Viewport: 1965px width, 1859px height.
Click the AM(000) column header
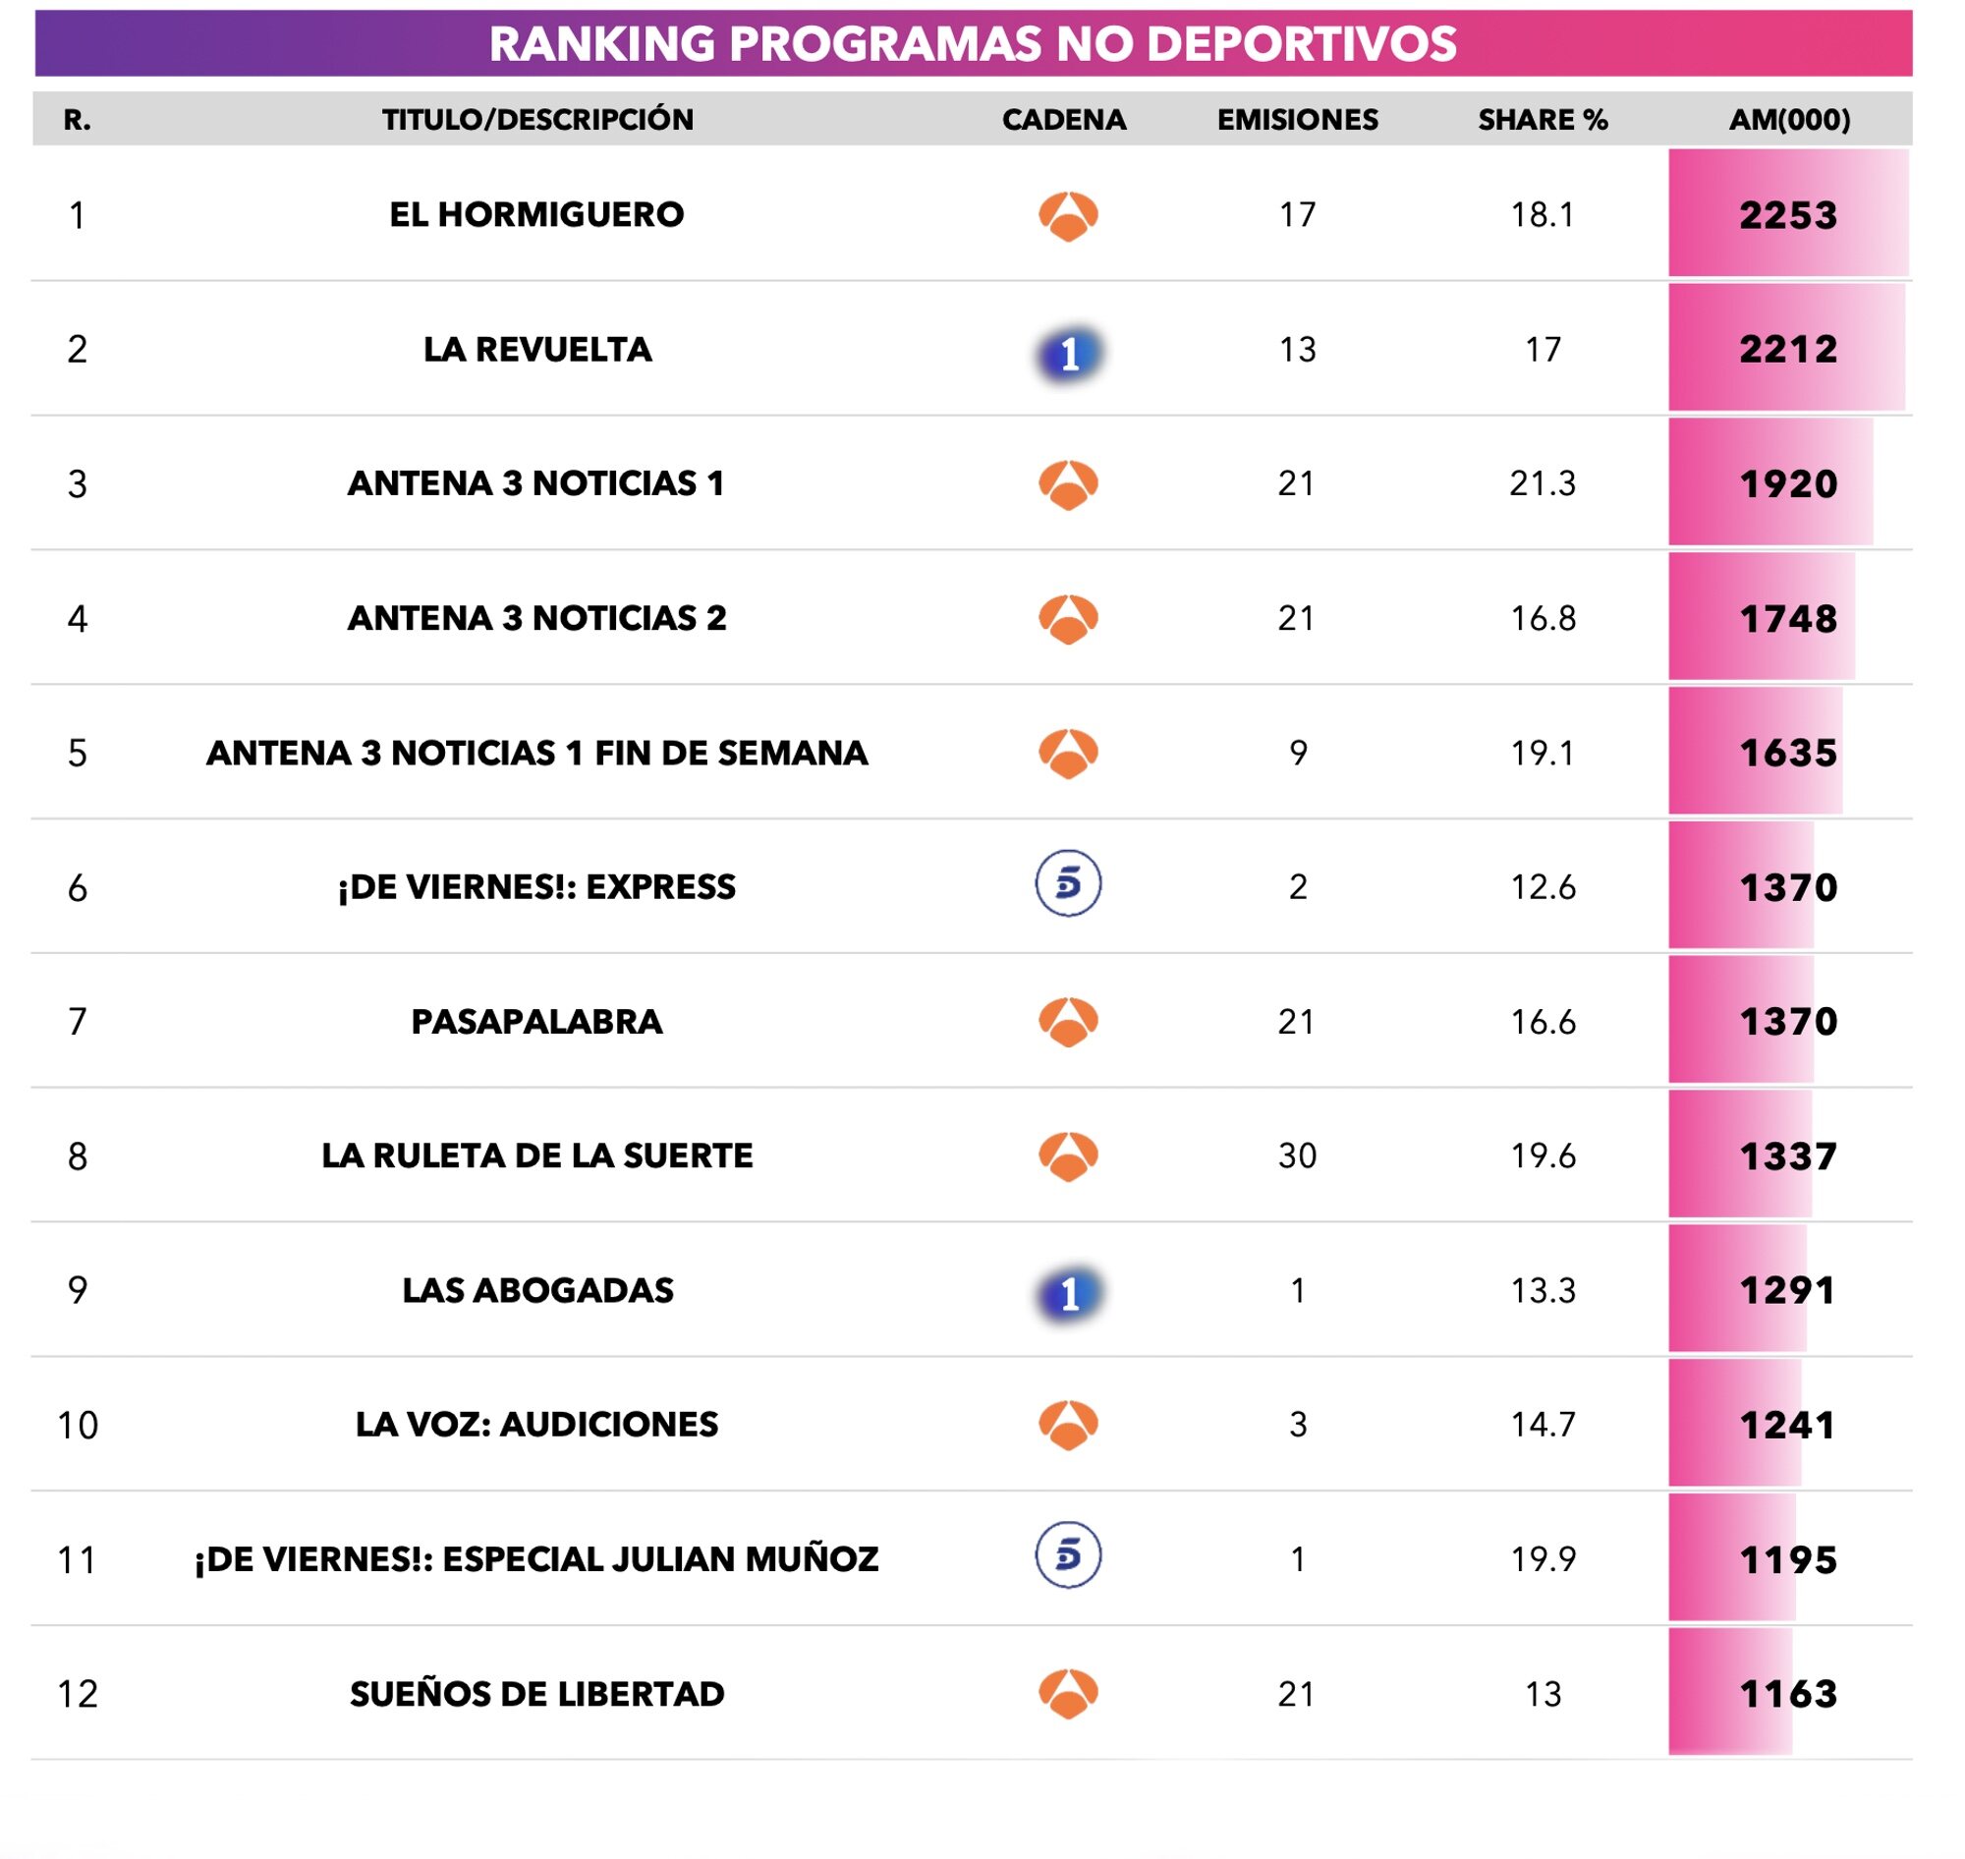(x=1788, y=120)
